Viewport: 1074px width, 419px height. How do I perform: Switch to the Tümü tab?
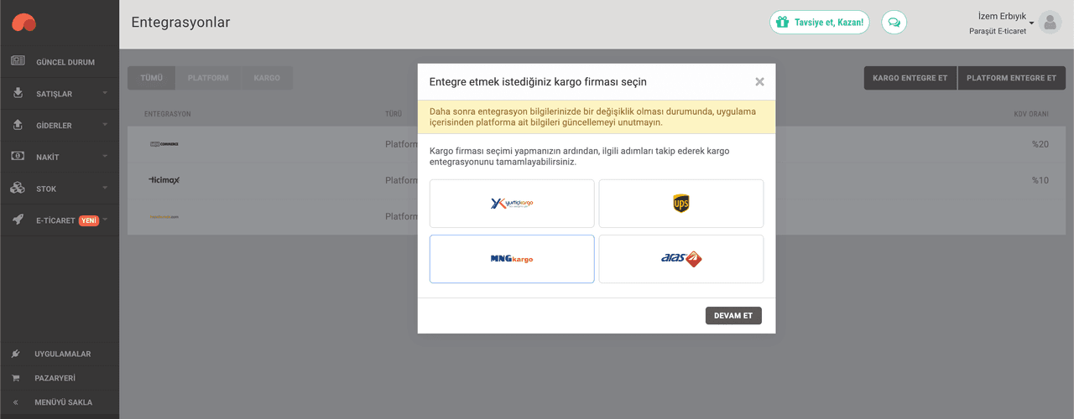pos(152,78)
